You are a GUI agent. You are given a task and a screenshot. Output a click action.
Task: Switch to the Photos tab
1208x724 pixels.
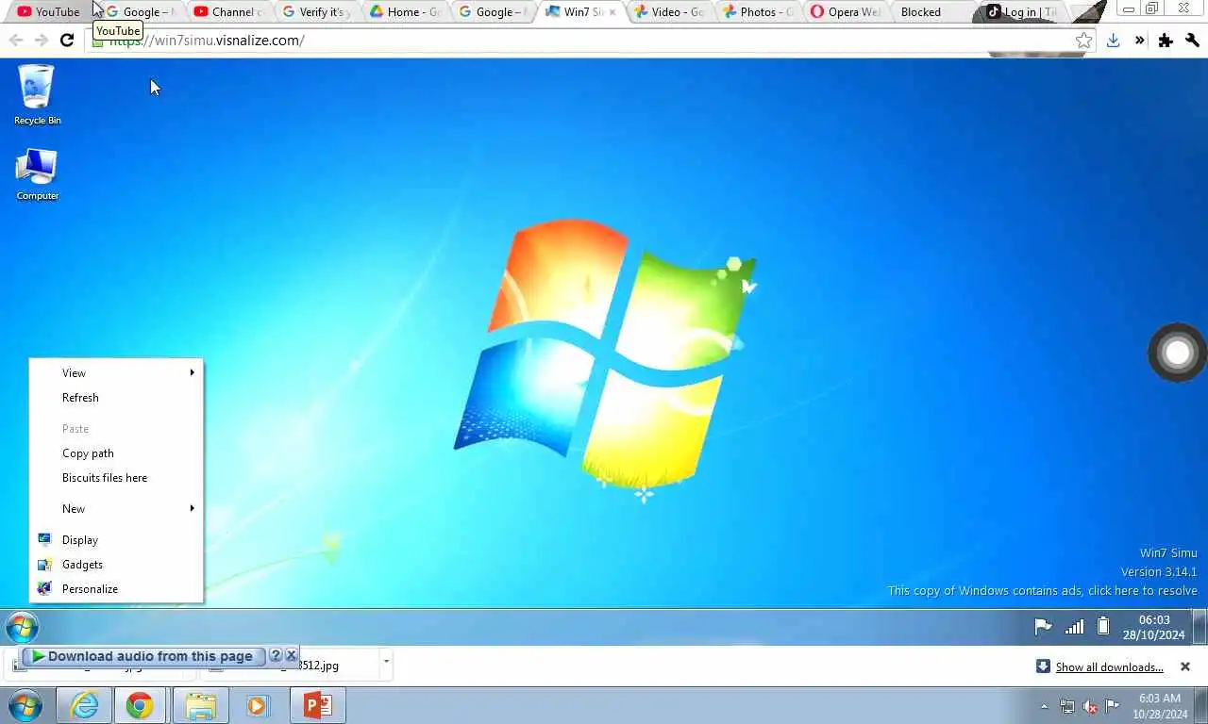757,12
